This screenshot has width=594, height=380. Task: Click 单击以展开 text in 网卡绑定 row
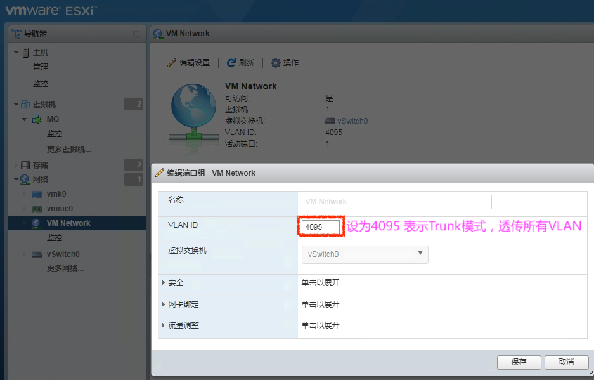pos(321,304)
